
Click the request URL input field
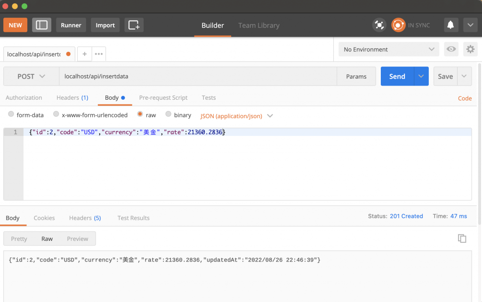tap(198, 76)
